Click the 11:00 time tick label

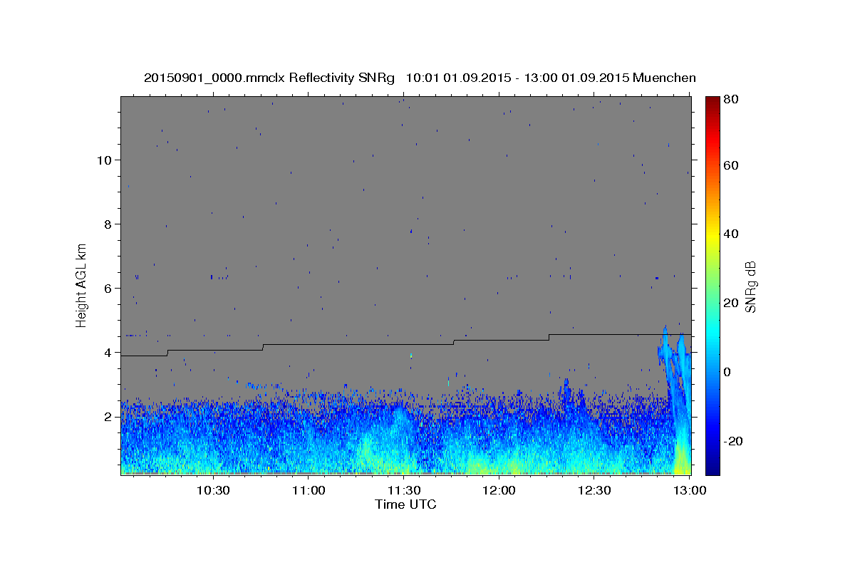pyautogui.click(x=309, y=491)
